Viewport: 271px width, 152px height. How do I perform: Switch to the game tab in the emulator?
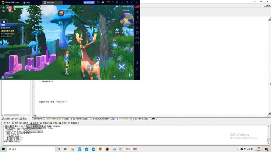click(x=52, y=2)
